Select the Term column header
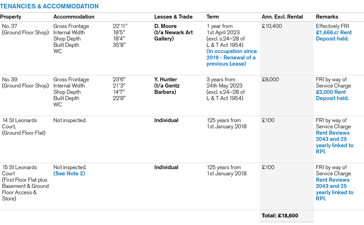364x225 pixels. 212,17
